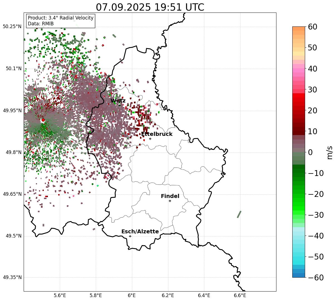Image resolution: width=336 pixels, height=301 pixels.
Task: Click the Ettelbruck station cross marker
Action: [150, 139]
